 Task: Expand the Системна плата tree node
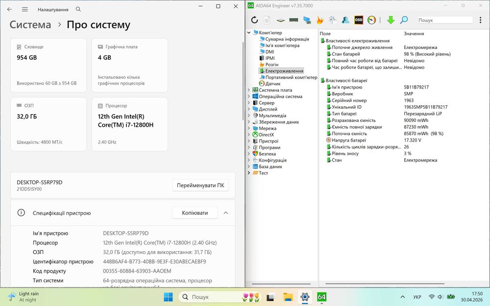249,90
